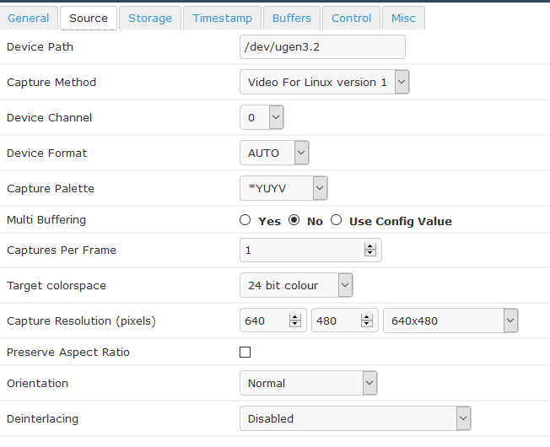Viewport: 550px width, 447px height.
Task: Increase capture height with up arrow
Action: tap(367, 317)
